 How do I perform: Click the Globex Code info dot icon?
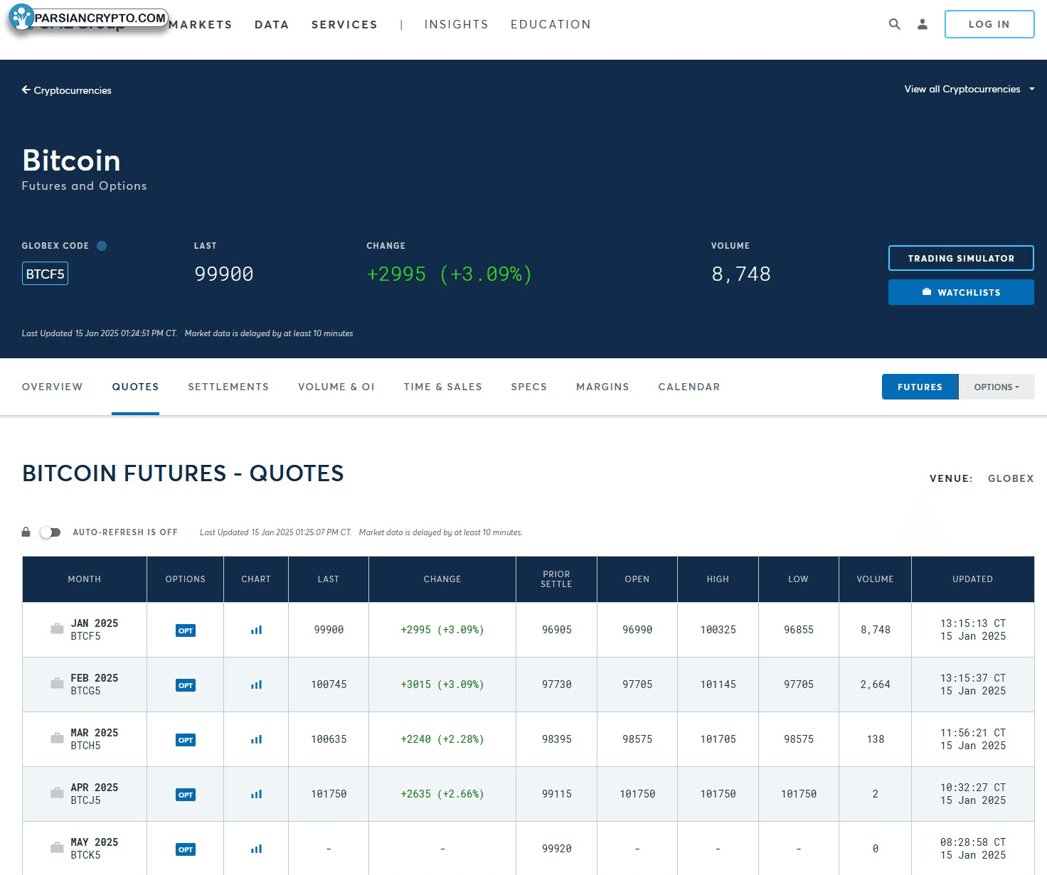[102, 246]
